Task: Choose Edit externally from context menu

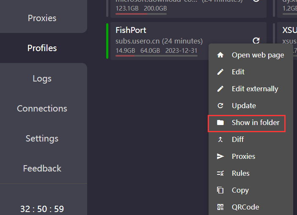Action: click(255, 89)
